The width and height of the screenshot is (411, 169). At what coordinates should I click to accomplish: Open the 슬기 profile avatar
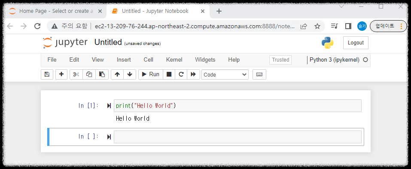click(362, 26)
